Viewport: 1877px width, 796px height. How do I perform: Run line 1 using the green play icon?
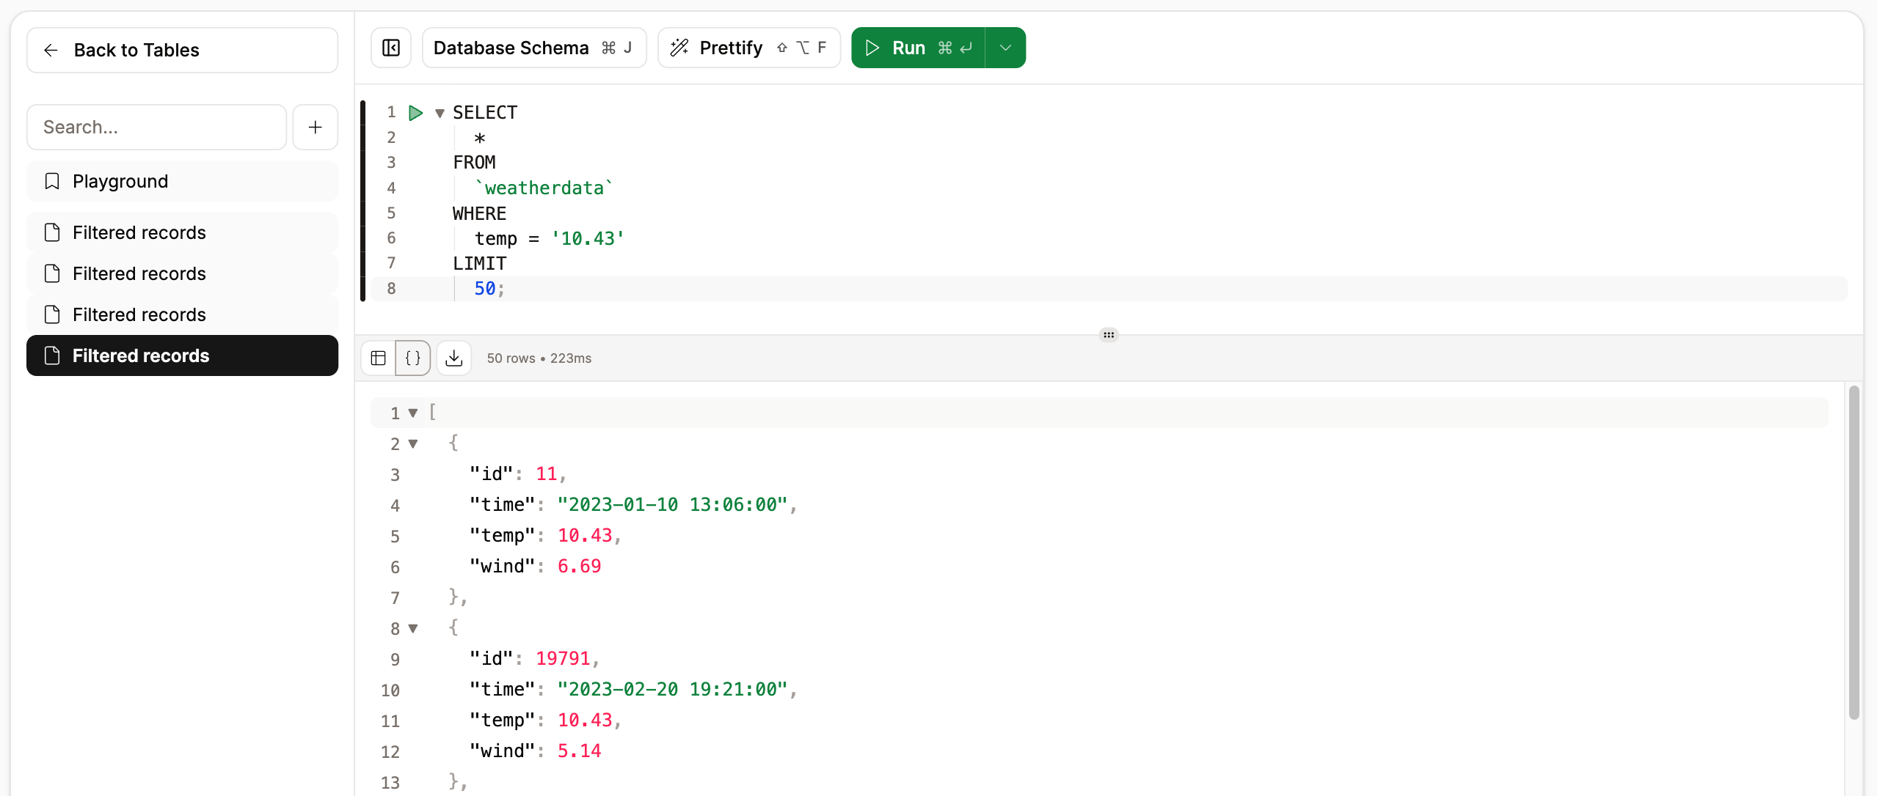pyautogui.click(x=416, y=112)
